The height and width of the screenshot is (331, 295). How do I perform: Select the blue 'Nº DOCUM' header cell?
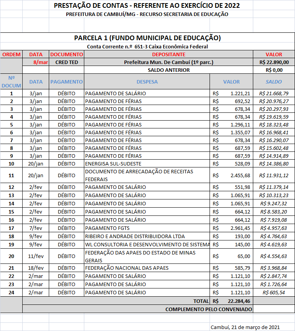pyautogui.click(x=11, y=82)
